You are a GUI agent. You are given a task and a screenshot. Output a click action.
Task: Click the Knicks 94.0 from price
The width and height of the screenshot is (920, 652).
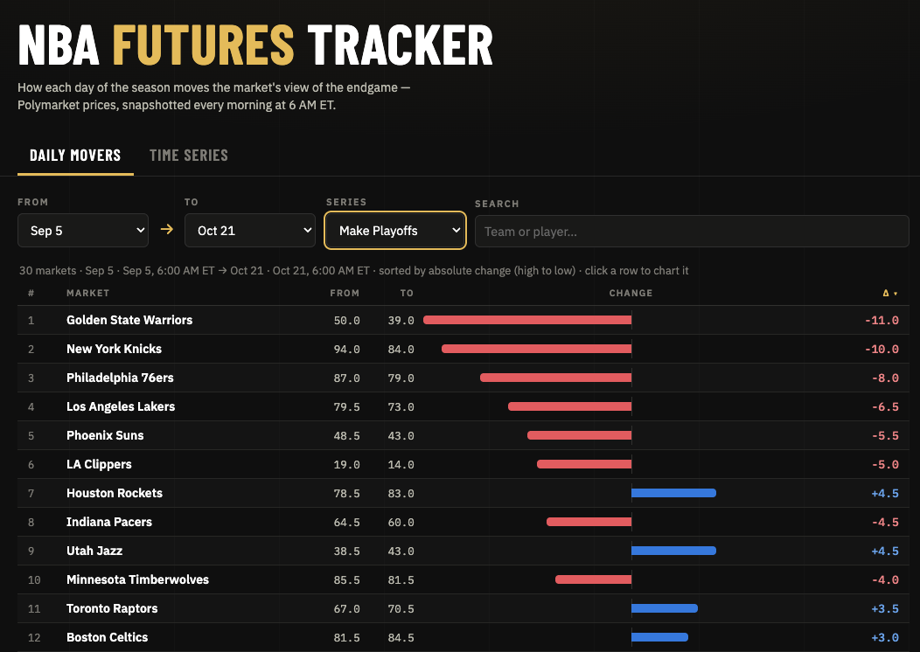tap(347, 349)
